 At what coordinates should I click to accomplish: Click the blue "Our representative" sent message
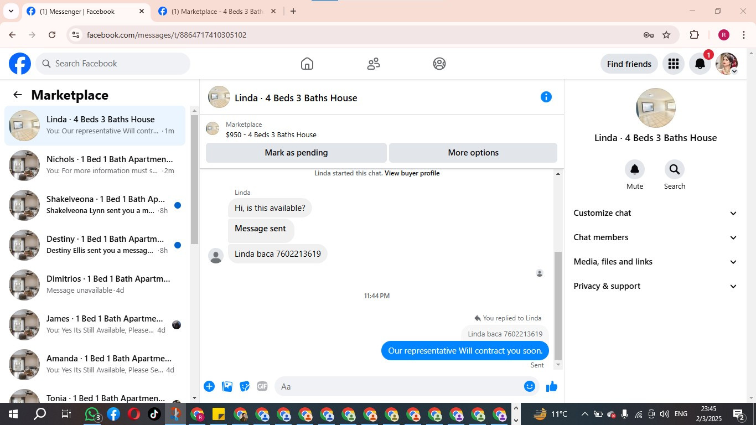[x=465, y=351]
